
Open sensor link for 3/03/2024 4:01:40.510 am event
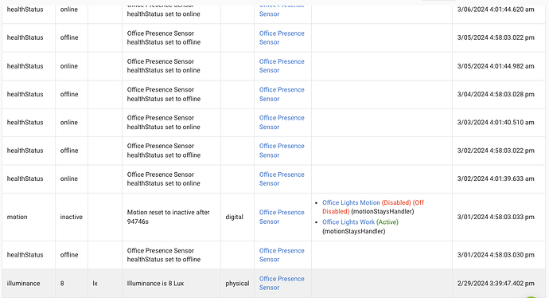[x=282, y=122]
